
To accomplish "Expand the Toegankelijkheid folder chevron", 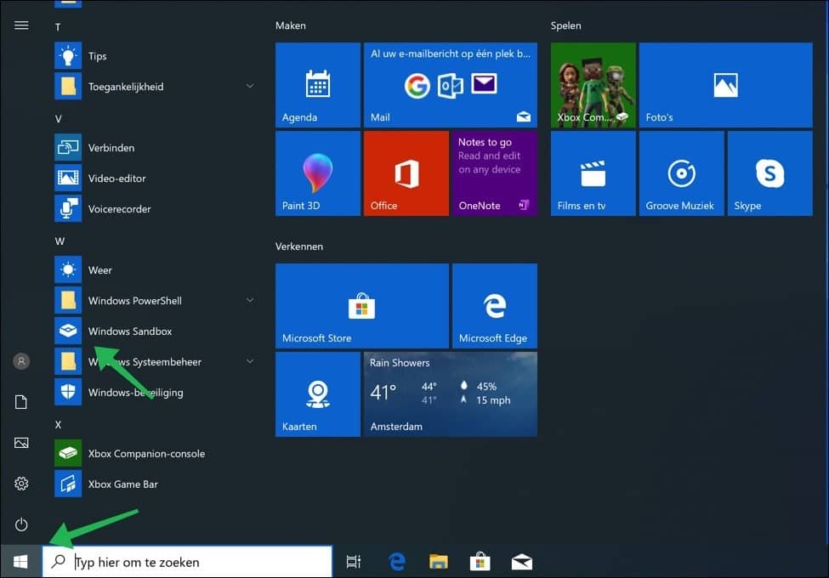I will 250,86.
